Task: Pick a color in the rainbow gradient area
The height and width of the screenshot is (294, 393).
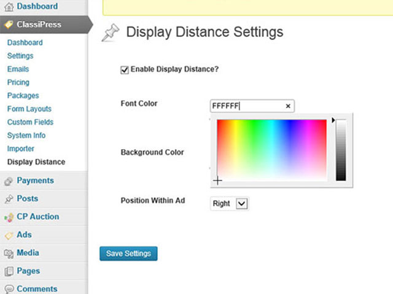Action: click(x=271, y=150)
